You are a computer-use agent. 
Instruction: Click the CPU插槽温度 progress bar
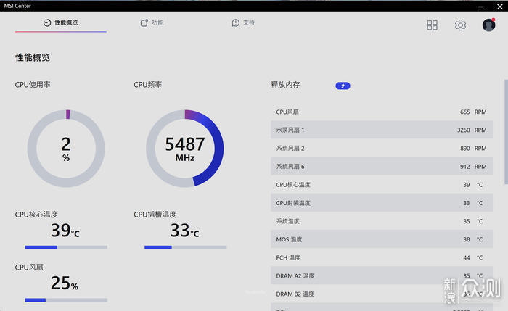pos(185,247)
